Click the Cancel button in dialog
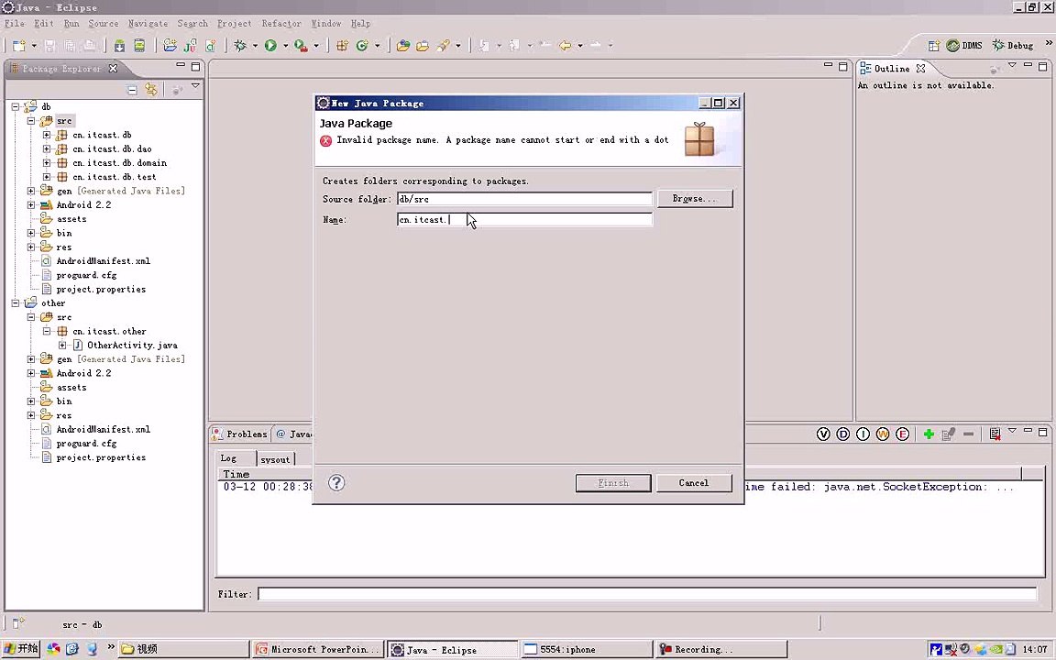Viewport: 1056px width, 660px height. (x=694, y=483)
